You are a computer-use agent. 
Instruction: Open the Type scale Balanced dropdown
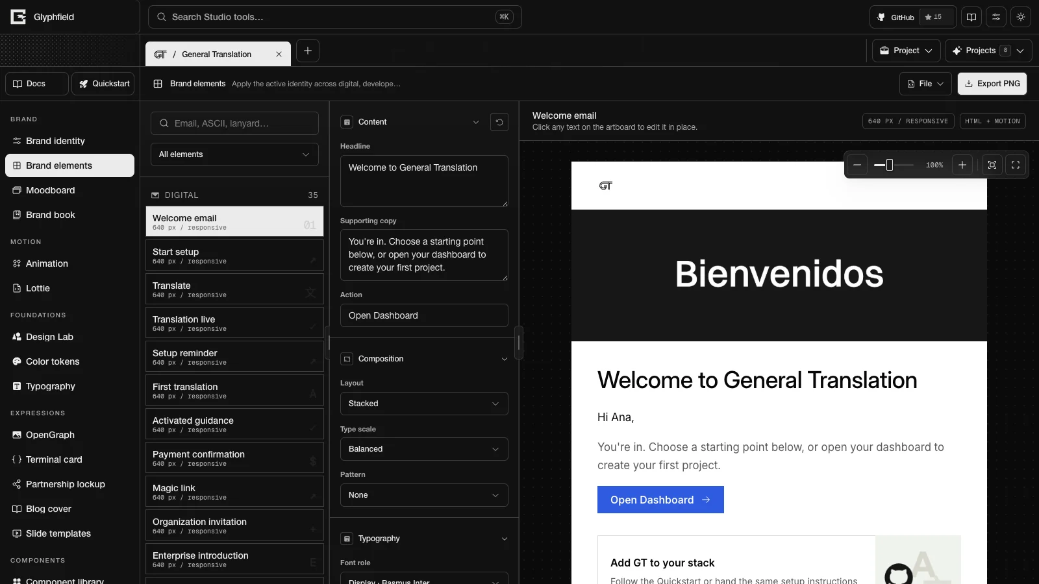coord(424,449)
